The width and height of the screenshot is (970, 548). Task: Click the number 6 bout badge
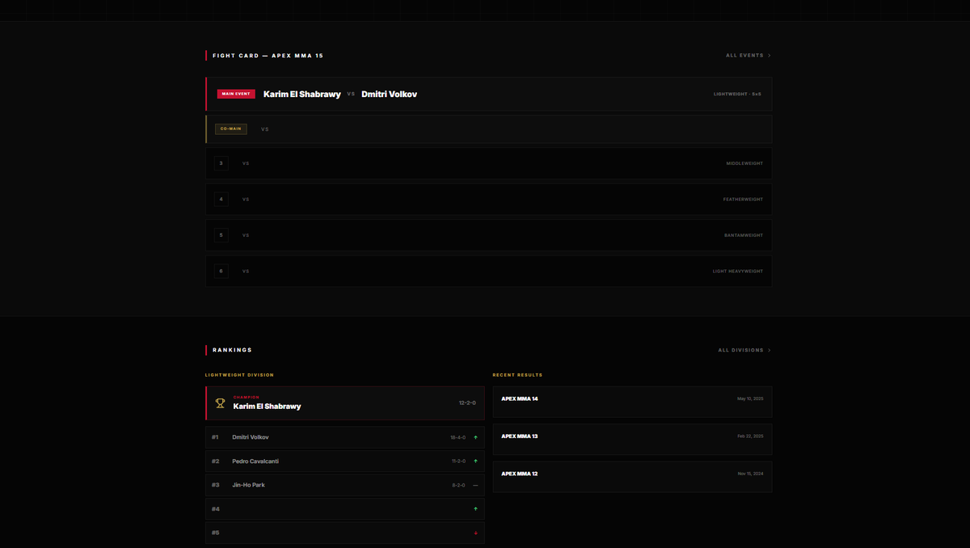click(x=221, y=271)
